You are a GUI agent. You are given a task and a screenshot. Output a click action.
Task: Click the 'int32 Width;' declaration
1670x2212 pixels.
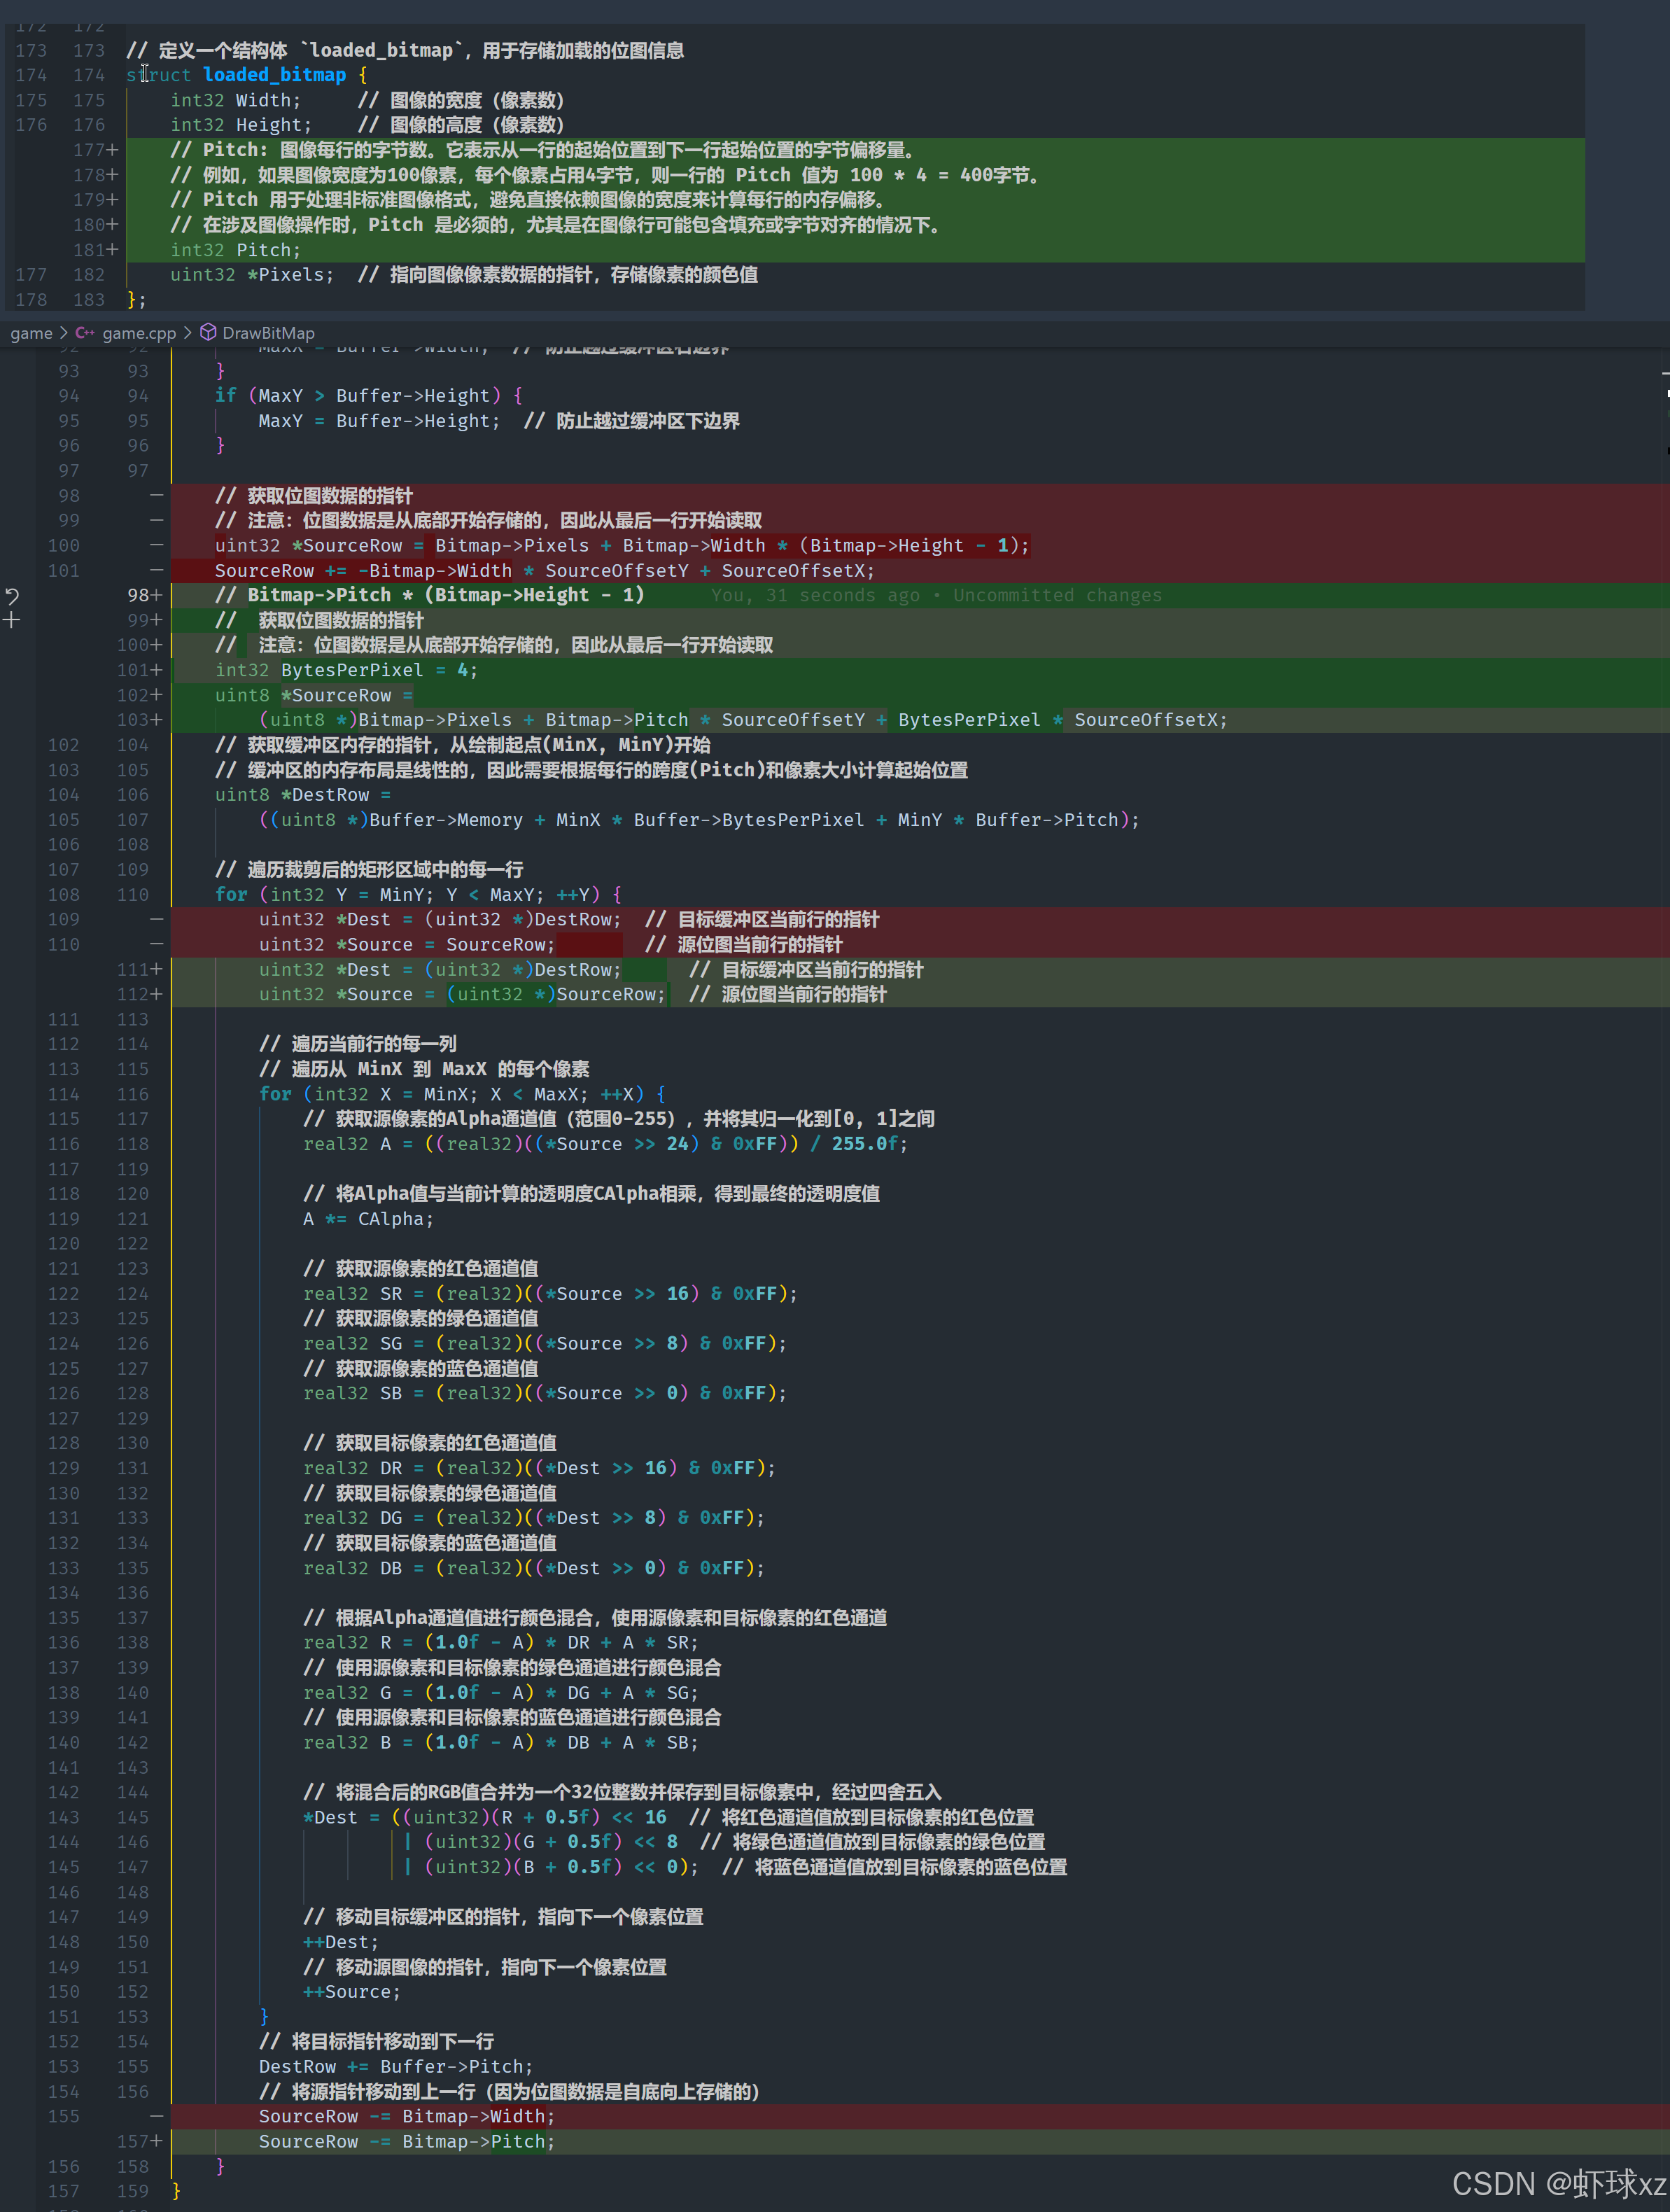[235, 100]
